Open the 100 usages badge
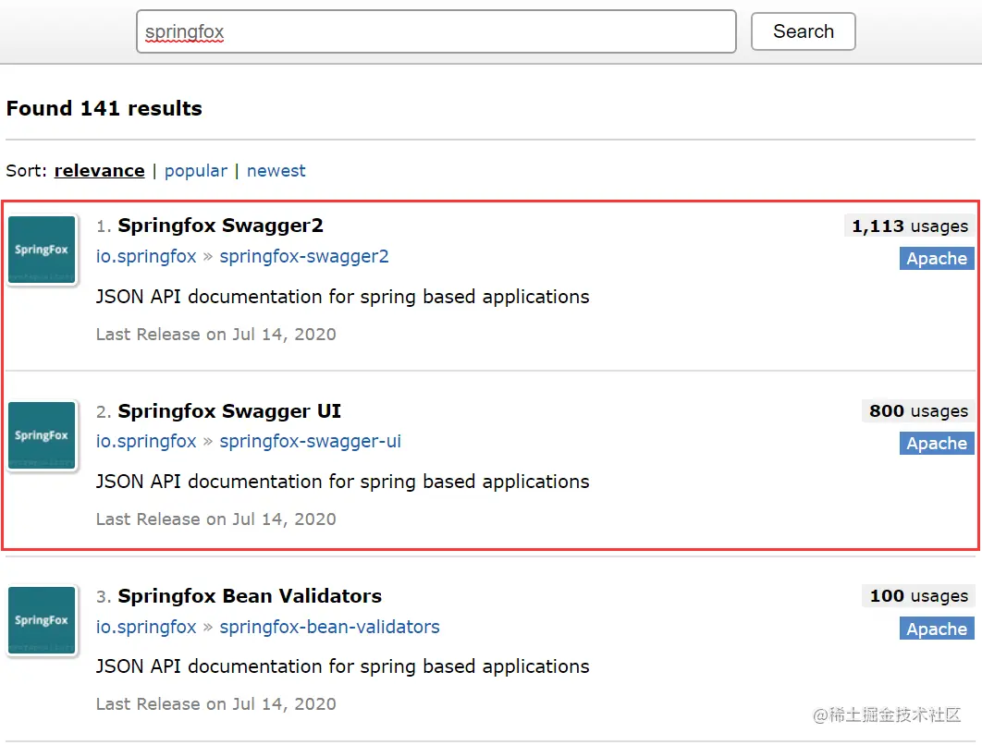This screenshot has width=982, height=745. [918, 596]
